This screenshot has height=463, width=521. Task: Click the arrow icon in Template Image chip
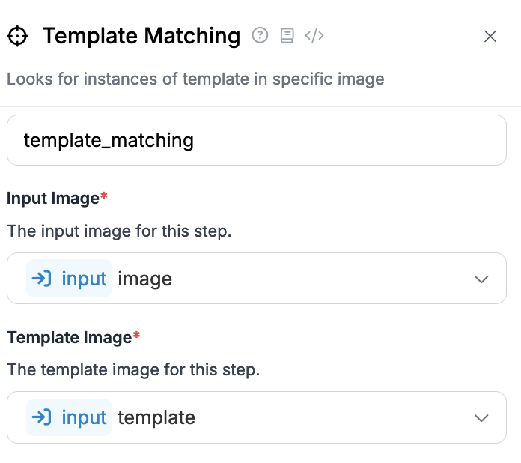pos(41,417)
